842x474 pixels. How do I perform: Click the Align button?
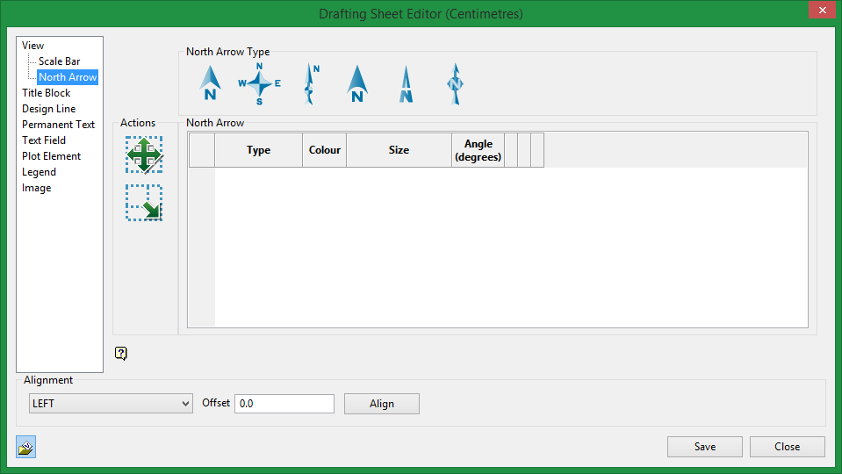[381, 404]
